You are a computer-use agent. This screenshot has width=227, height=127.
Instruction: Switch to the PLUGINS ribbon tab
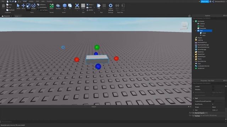tap(50, 1)
